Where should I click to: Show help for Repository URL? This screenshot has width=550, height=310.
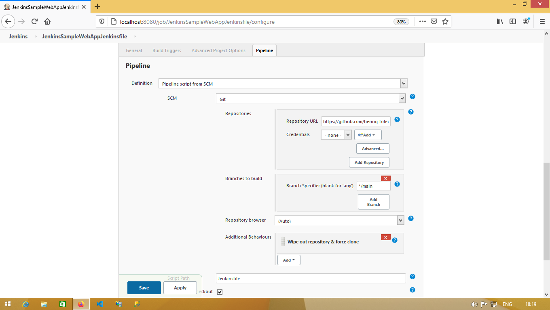[x=397, y=119]
